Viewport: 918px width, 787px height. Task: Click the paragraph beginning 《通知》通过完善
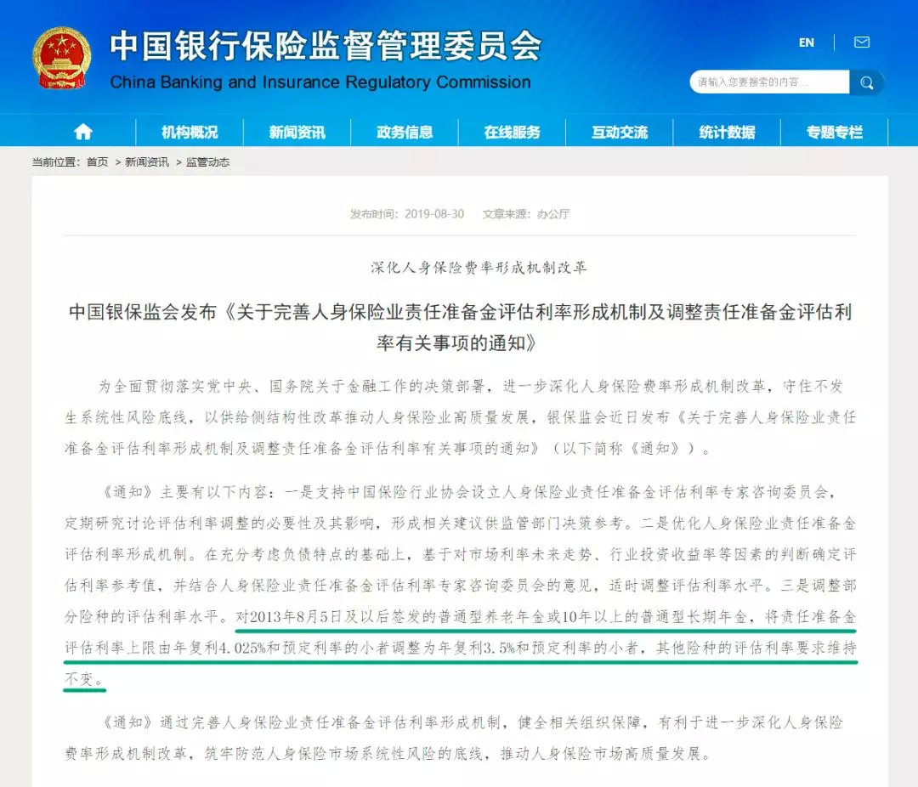pos(454,738)
